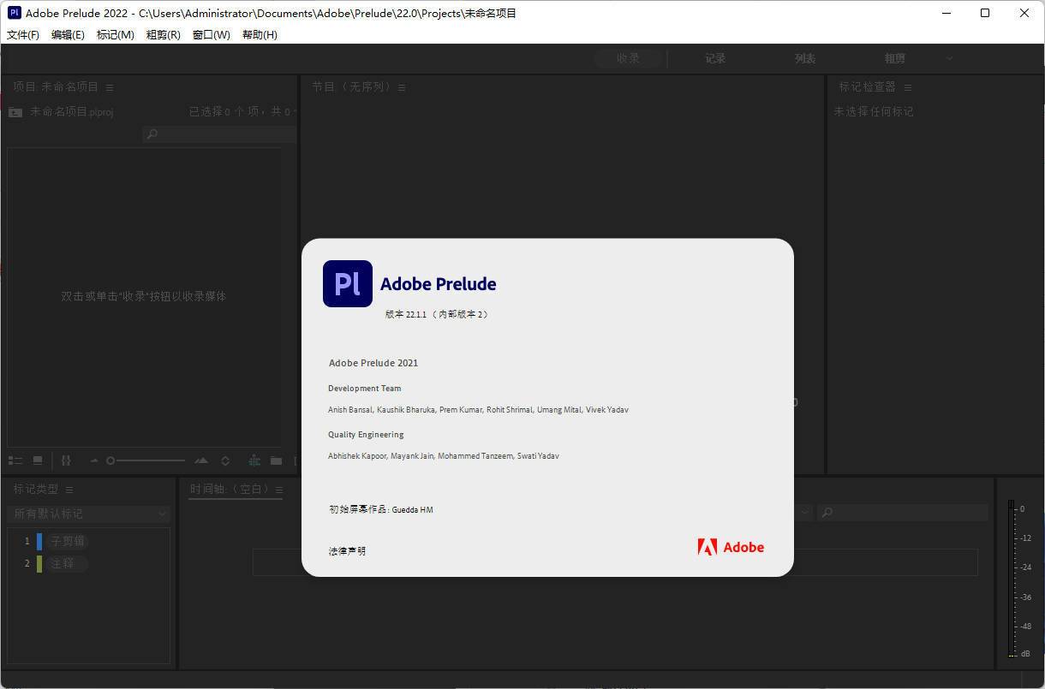Click the create rough cut icon
This screenshot has width=1045, height=689.
point(254,460)
